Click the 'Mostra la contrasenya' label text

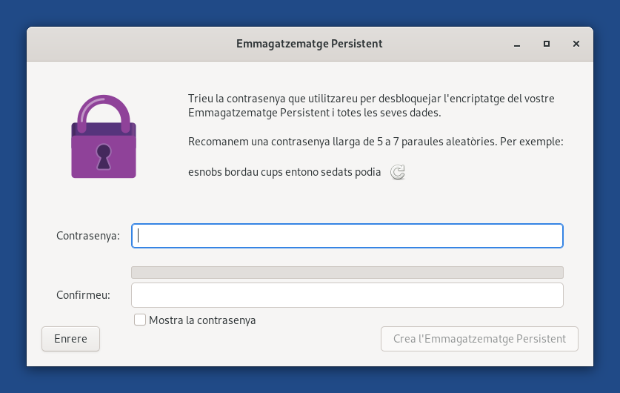coord(202,320)
